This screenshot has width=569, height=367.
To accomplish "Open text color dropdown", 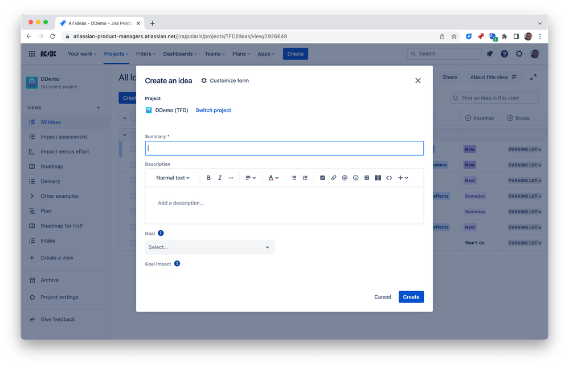I will coord(273,178).
